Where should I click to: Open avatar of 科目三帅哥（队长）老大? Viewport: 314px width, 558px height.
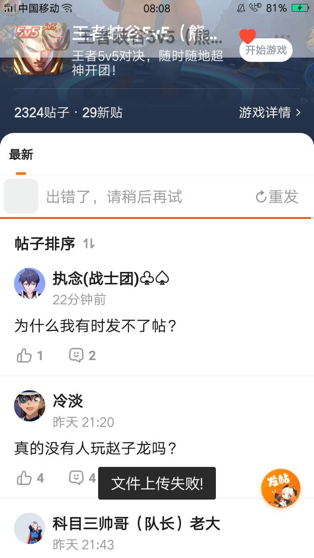(x=30, y=528)
